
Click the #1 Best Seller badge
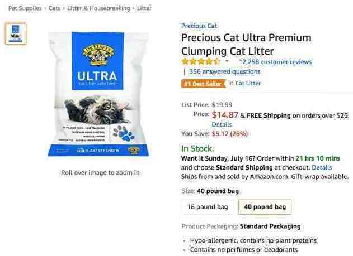click(x=204, y=84)
